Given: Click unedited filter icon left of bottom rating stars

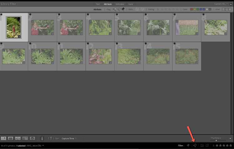Looking at the screenshot, I should pyautogui.click(x=207, y=146).
